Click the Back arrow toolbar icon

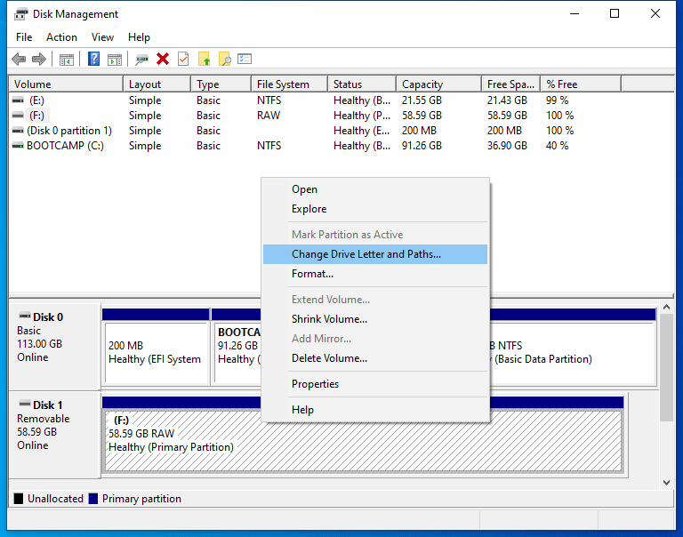pyautogui.click(x=19, y=59)
